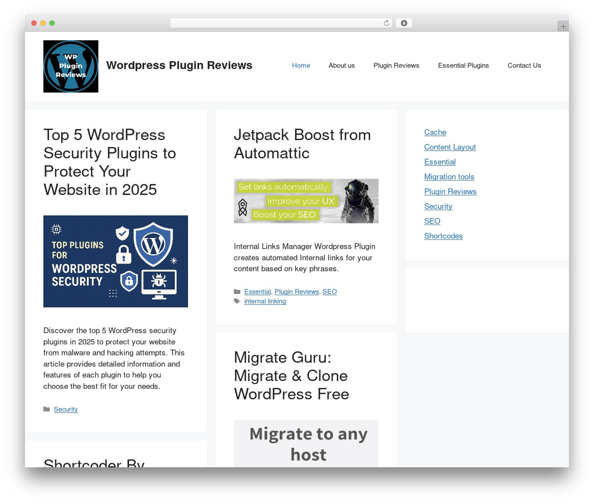Open the Home menu item
594x503 pixels.
pos(301,65)
